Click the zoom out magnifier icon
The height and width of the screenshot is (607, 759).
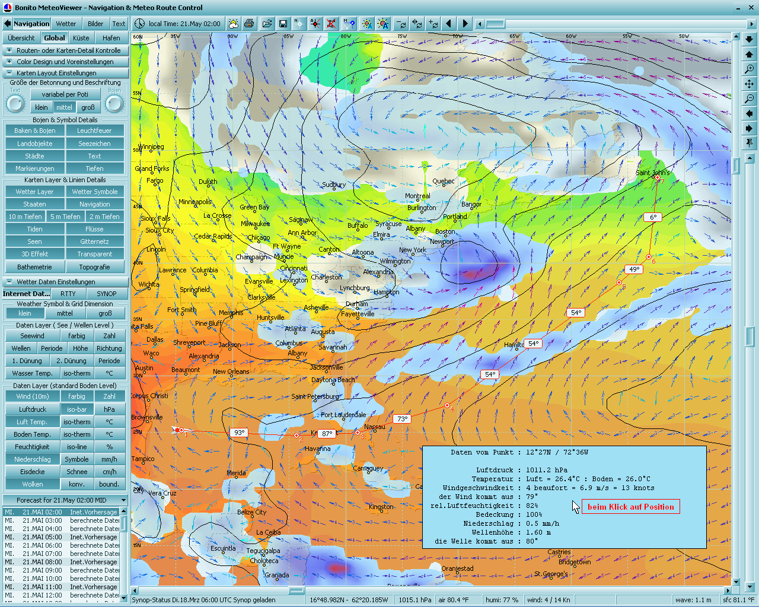(x=750, y=98)
